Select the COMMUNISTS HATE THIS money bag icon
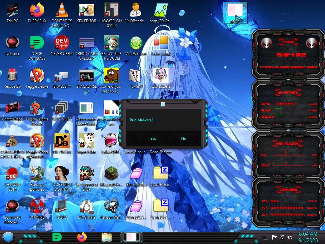The height and width of the screenshot is (244, 325). click(12, 146)
